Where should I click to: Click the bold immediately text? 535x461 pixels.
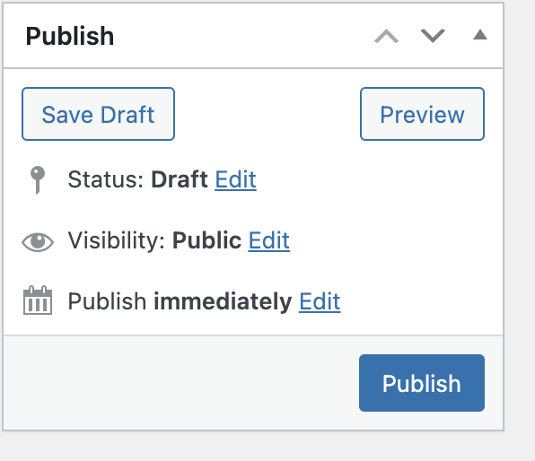pyautogui.click(x=223, y=301)
